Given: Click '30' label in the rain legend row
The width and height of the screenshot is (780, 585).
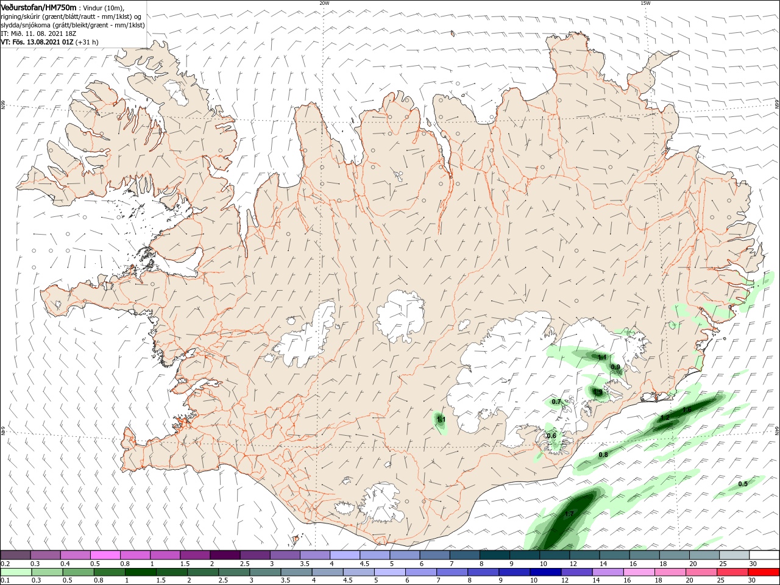Looking at the screenshot, I should pyautogui.click(x=751, y=581).
